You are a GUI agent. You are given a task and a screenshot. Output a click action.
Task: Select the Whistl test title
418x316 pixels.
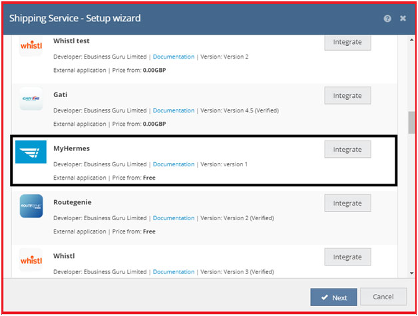click(x=71, y=41)
